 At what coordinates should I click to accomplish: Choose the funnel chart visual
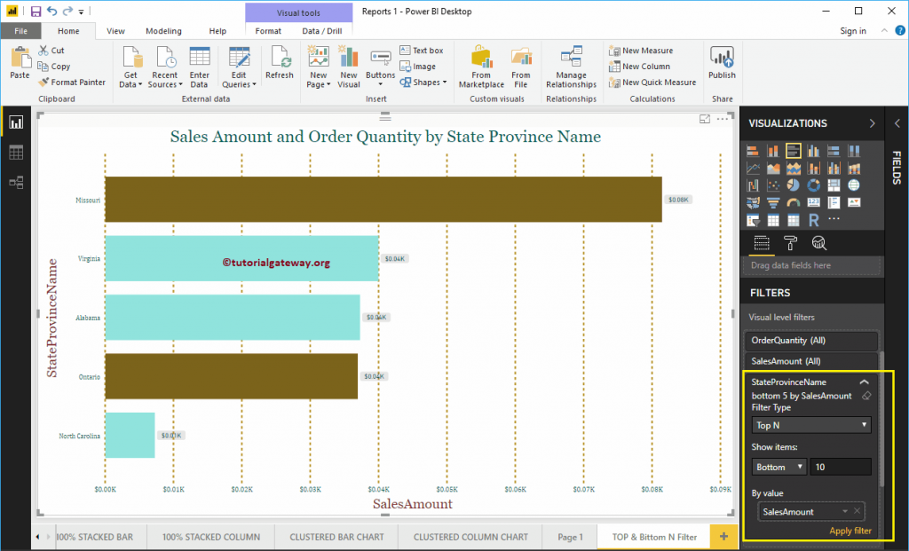pos(772,202)
